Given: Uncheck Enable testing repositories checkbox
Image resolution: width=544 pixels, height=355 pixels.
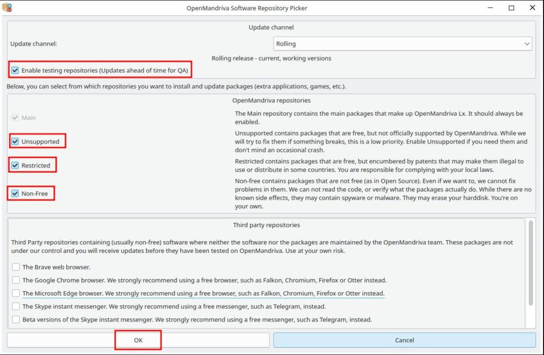Looking at the screenshot, I should pyautogui.click(x=15, y=70).
